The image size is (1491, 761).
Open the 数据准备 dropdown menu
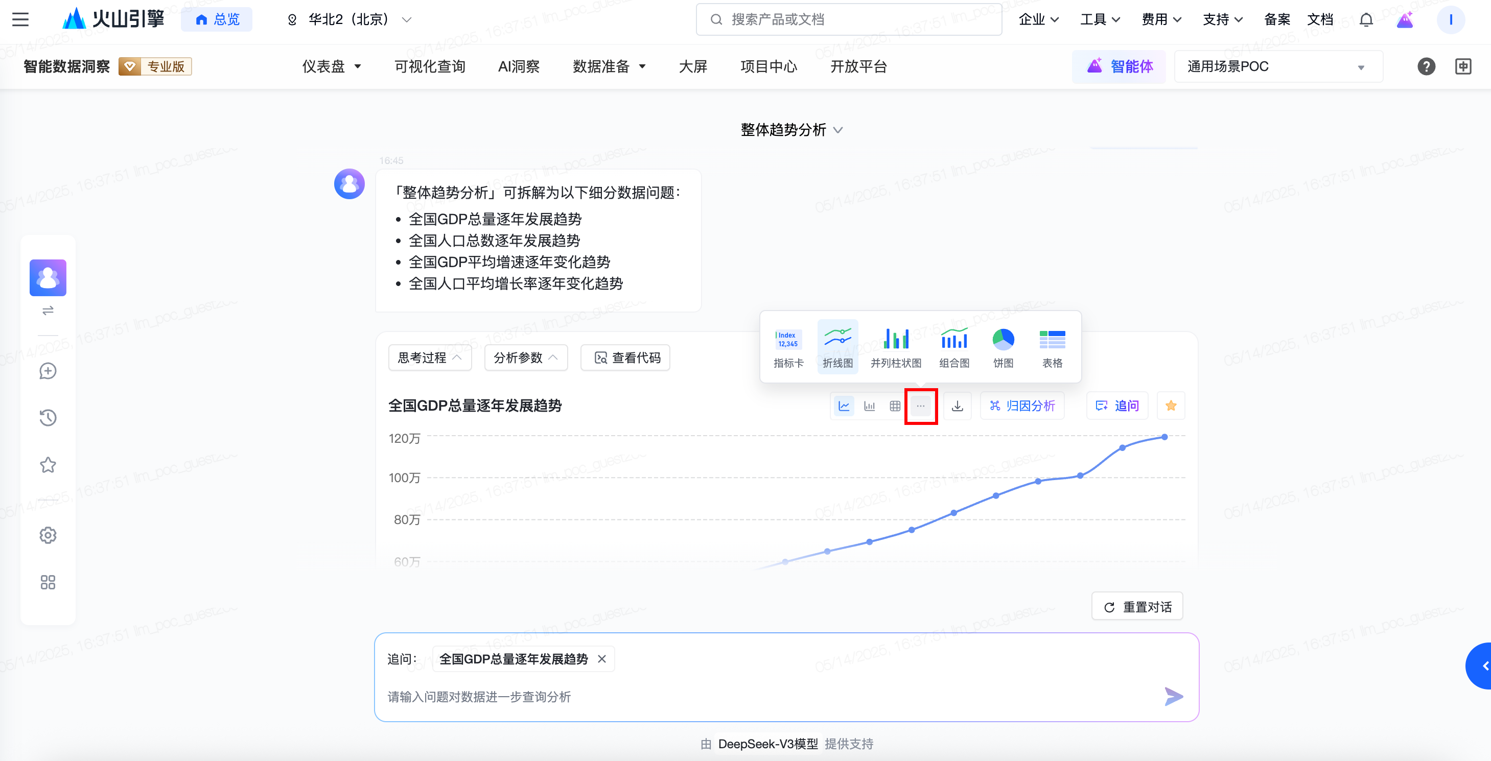(x=609, y=66)
